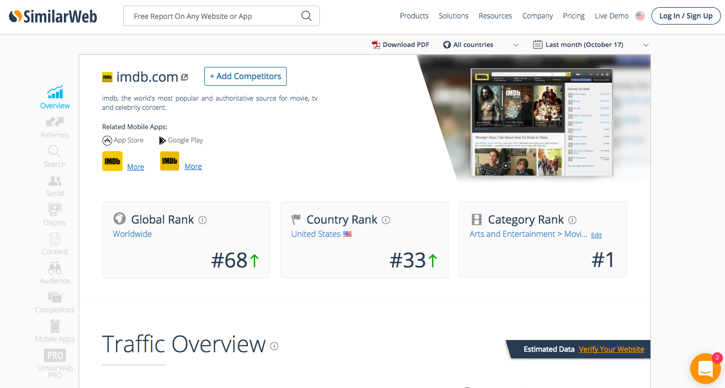The height and width of the screenshot is (388, 725).
Task: Click the Verify Your Website link
Action: (x=612, y=349)
